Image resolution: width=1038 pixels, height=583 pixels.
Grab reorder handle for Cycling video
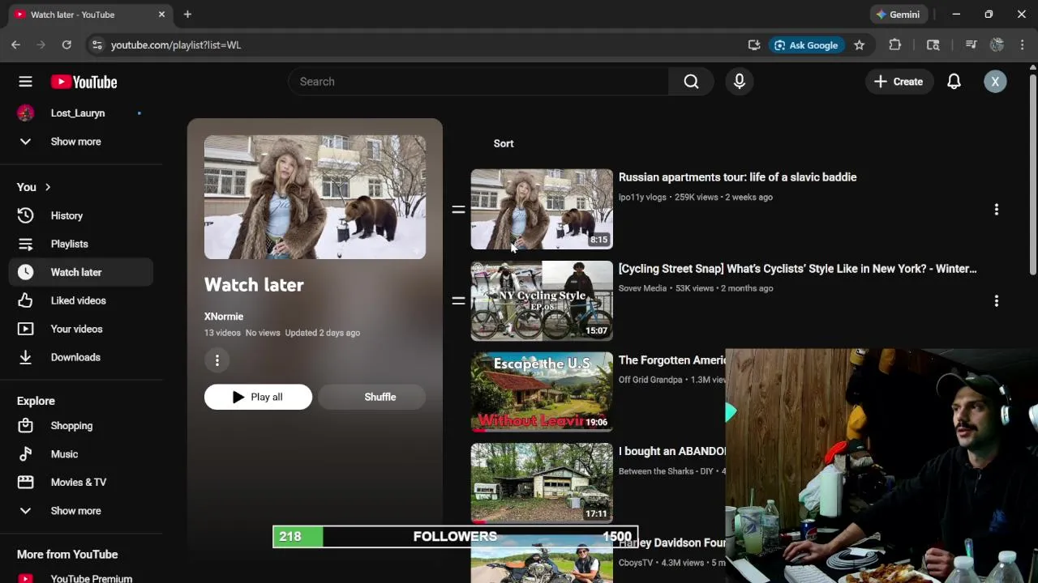pos(458,301)
